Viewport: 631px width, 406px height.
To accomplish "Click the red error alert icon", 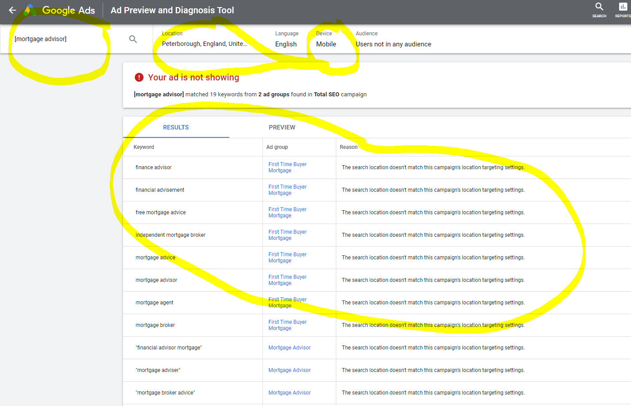I will (x=139, y=77).
